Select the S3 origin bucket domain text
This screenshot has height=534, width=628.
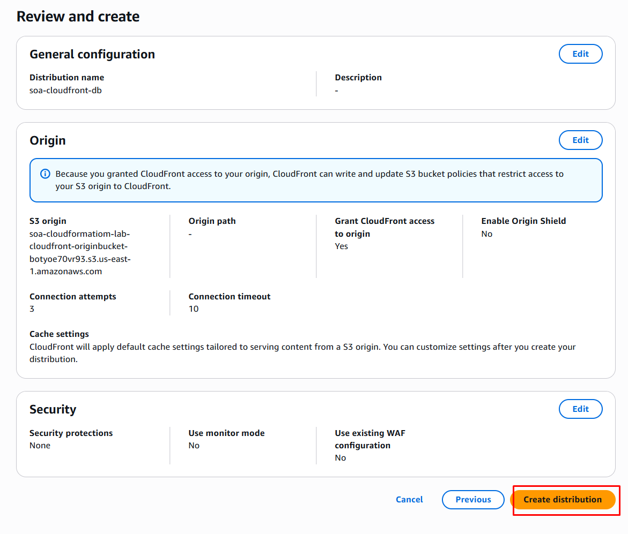pos(80,253)
